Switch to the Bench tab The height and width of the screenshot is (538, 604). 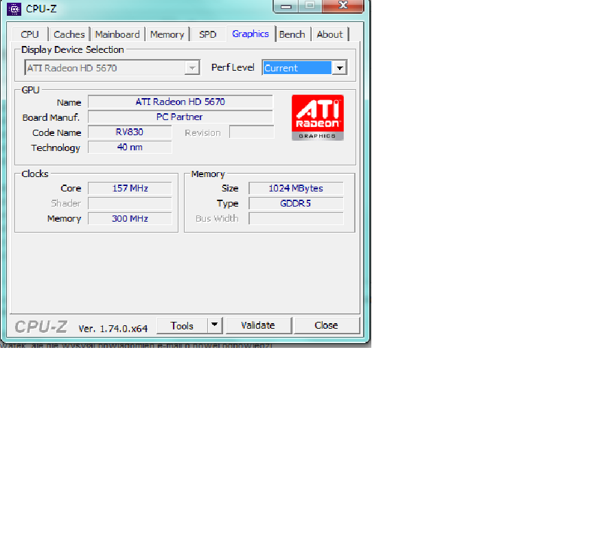[292, 34]
